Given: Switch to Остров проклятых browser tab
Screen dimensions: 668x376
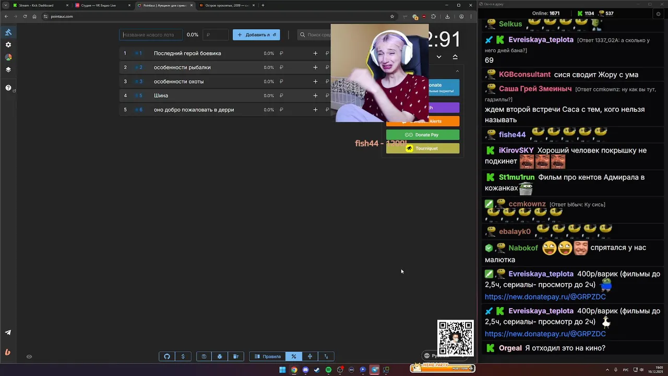Looking at the screenshot, I should coord(226,5).
